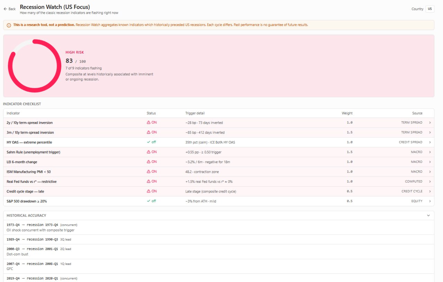Image resolution: width=443 pixels, height=282 pixels.
Task: Click the 7 of 9 indicators flashing text
Action: pos(84,68)
